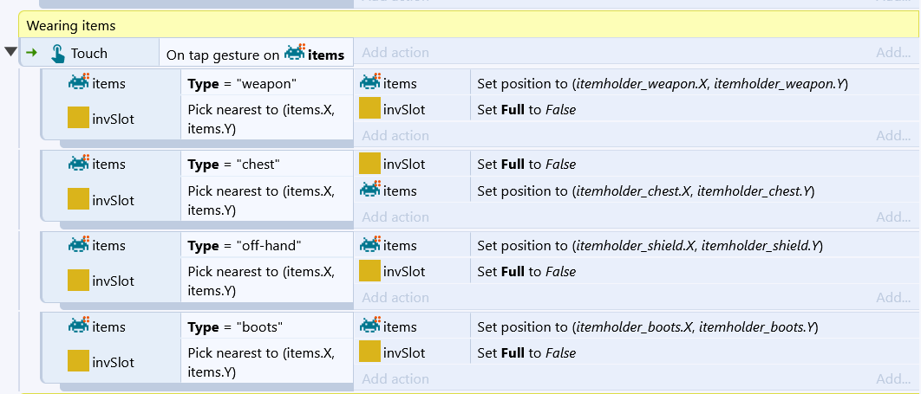Screen dimensions: 921x394
Task: Click yellow invSlot square in boots action
Action: coord(369,351)
